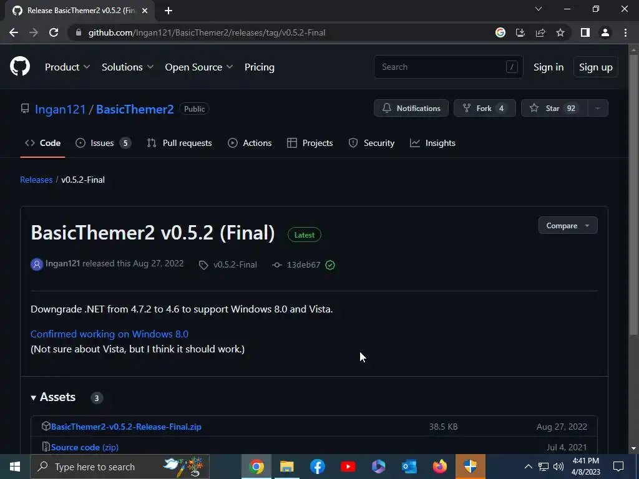Viewport: 639px width, 479px height.
Task: Open Windows Security shield taskbar icon
Action: (471, 467)
